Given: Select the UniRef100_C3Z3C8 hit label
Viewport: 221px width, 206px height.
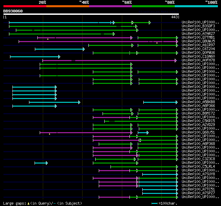Looking at the screenshot, I should coord(198,159).
